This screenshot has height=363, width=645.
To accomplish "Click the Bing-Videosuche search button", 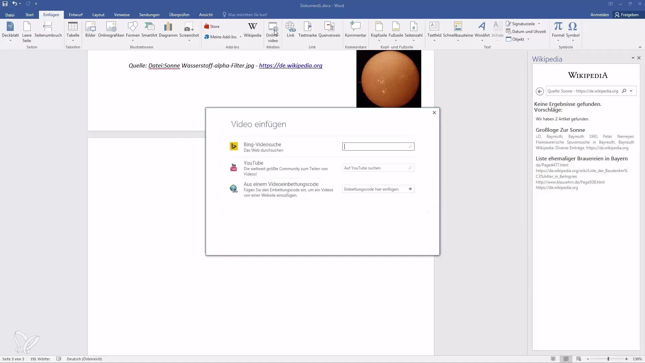I will pyautogui.click(x=410, y=147).
